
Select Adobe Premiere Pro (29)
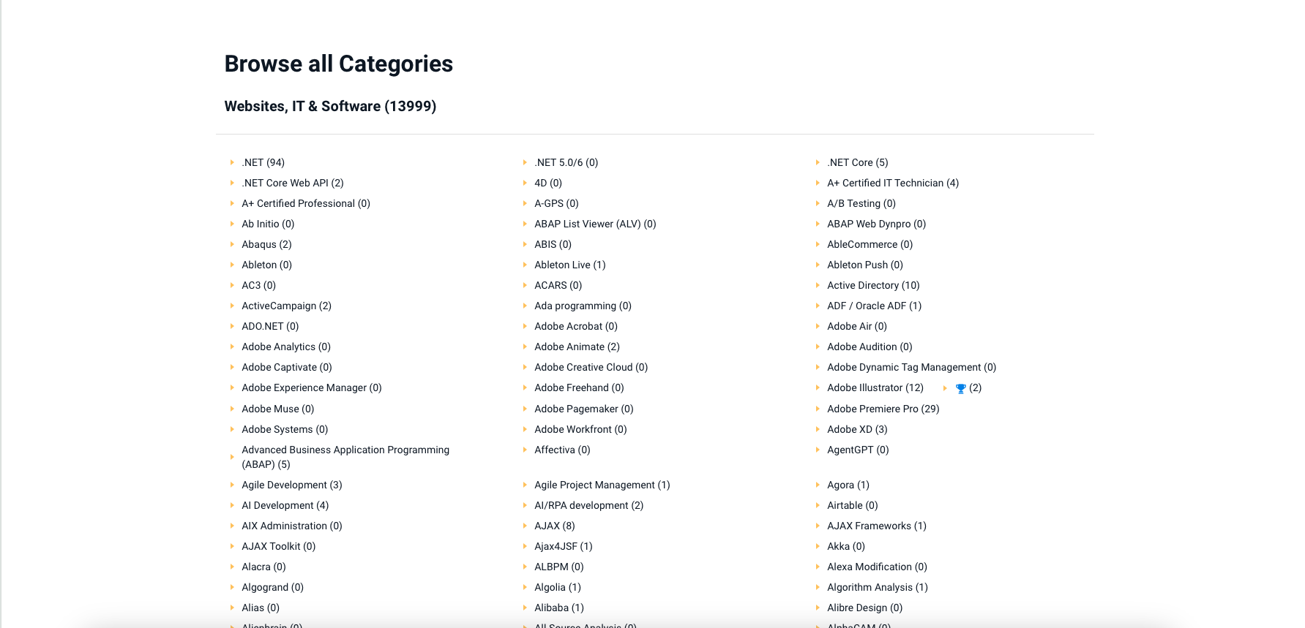(883, 409)
